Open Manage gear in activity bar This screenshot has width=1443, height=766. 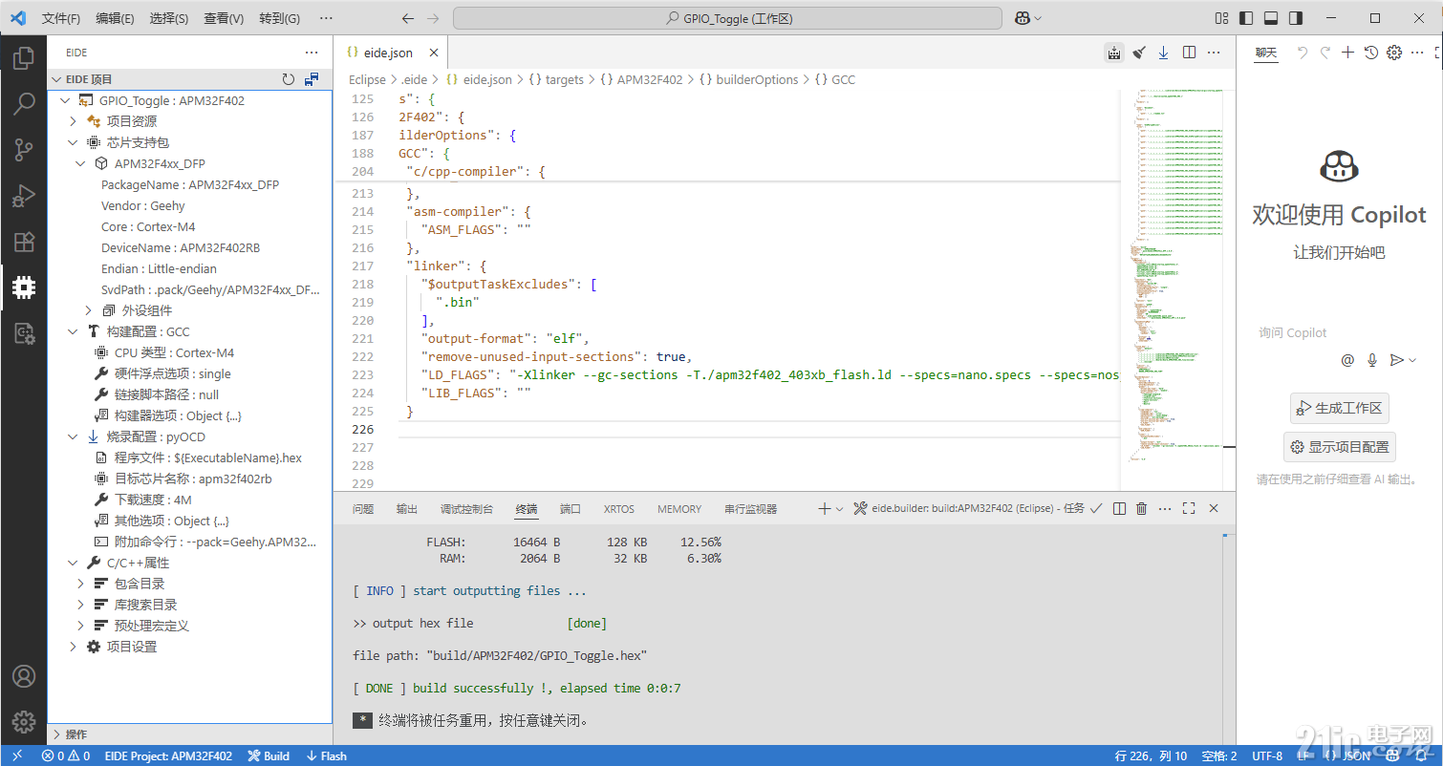point(23,722)
